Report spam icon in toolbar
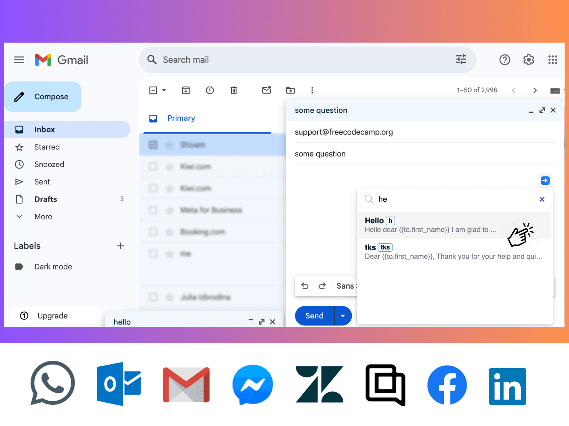Screen dimensions: 569x426 tap(210, 90)
